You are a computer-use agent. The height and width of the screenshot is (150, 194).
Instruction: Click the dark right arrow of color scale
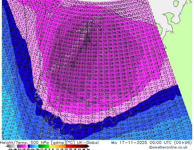tap(88, 146)
